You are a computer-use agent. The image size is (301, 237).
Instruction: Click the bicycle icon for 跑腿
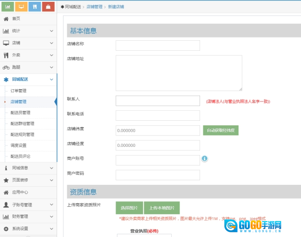pos(6,67)
